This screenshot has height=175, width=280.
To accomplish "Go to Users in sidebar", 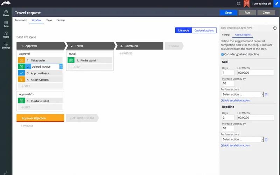I will click(x=6, y=35).
